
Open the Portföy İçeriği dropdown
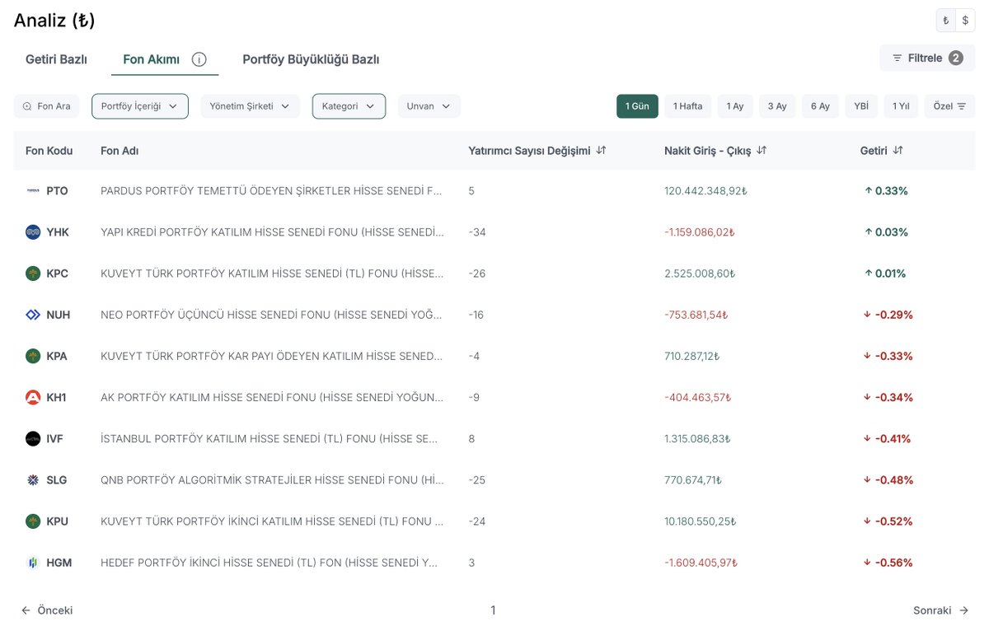pos(140,106)
